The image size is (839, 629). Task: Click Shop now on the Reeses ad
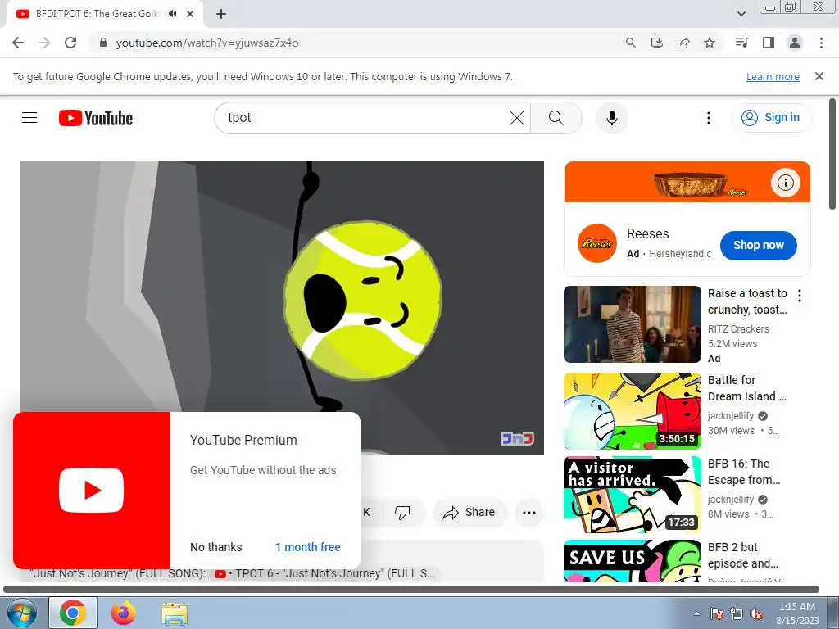[x=758, y=246]
